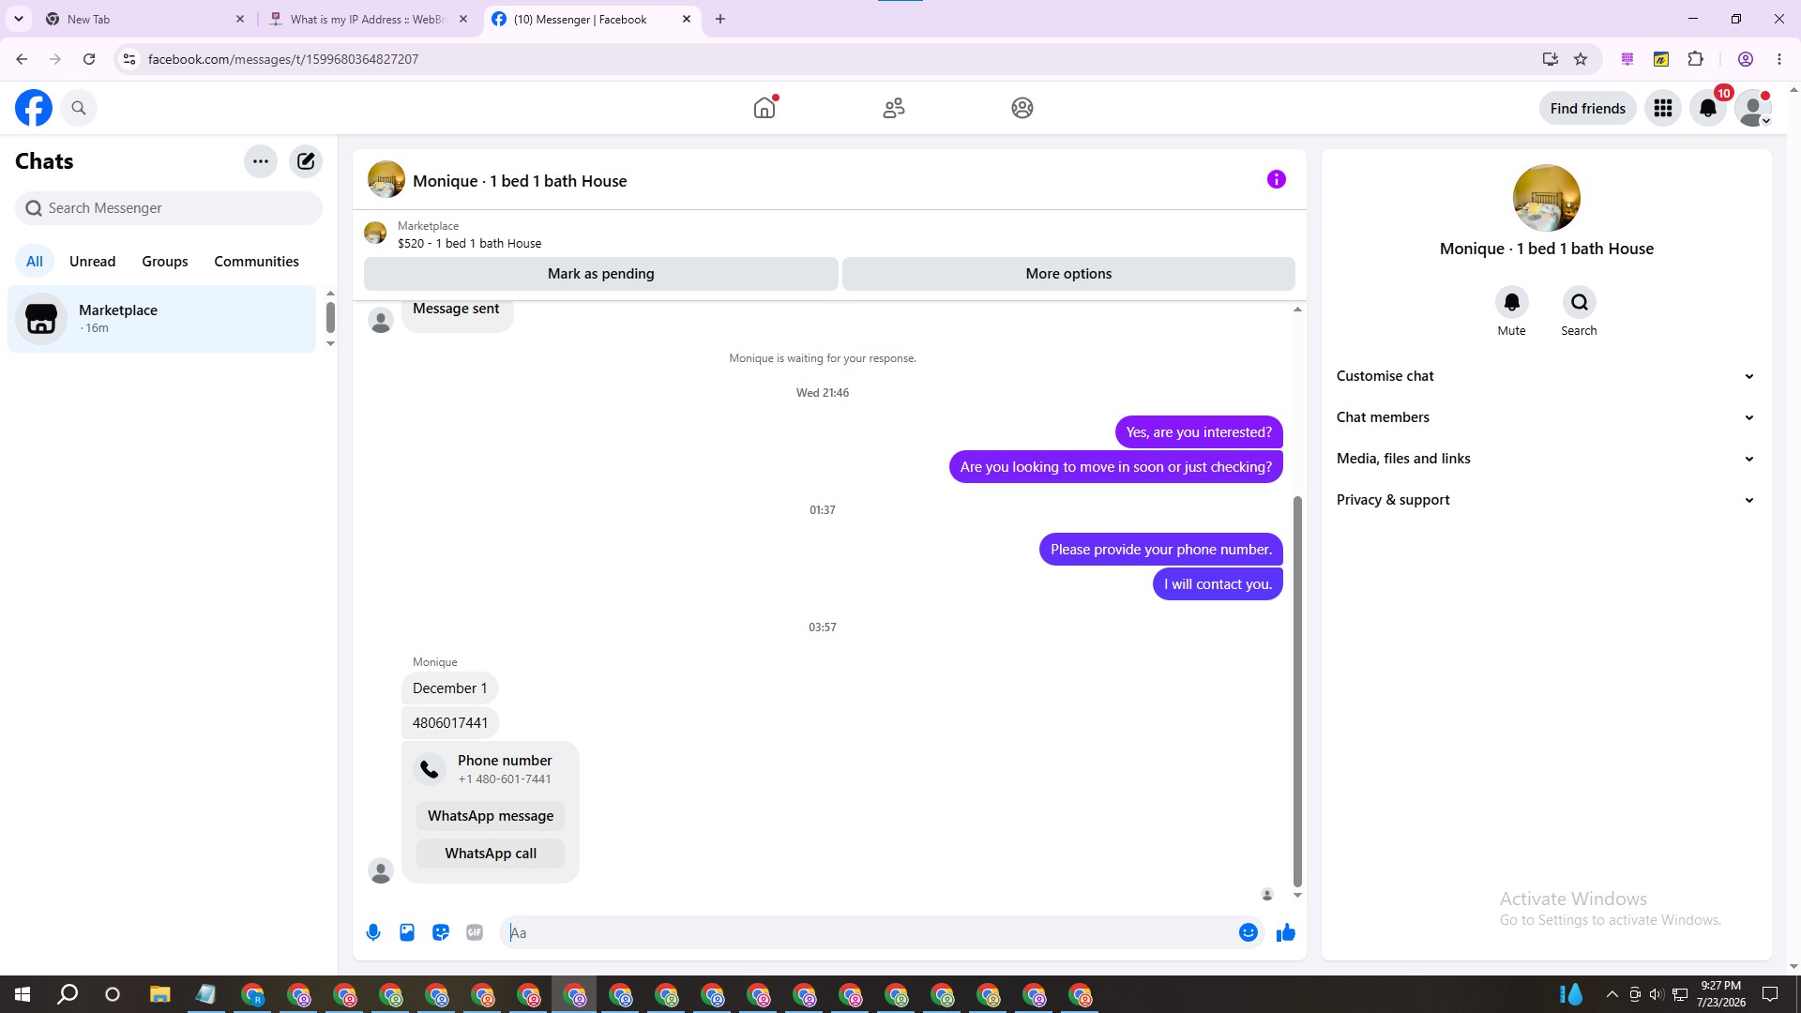Click Monique conversation header name
This screenshot has width=1801, height=1013.
[520, 181]
